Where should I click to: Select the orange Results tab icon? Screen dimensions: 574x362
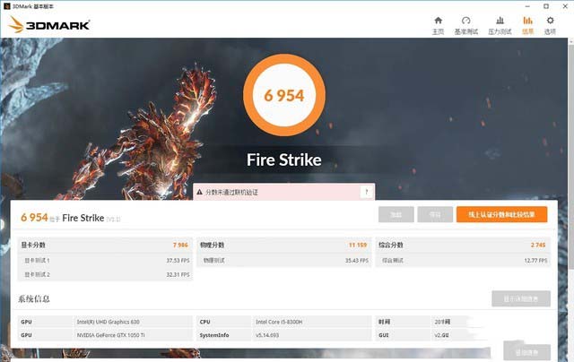point(527,21)
